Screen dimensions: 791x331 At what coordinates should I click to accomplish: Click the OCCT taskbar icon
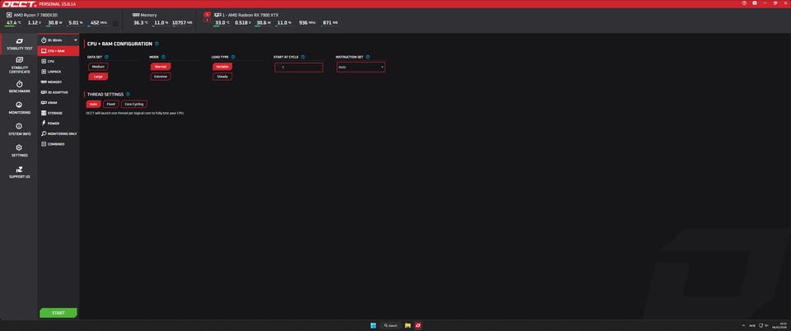pos(419,325)
